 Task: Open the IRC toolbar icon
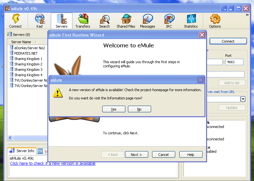point(169,19)
